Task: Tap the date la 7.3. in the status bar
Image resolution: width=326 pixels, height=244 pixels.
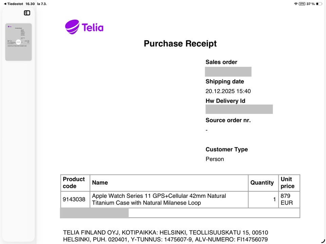Action: pyautogui.click(x=42, y=4)
